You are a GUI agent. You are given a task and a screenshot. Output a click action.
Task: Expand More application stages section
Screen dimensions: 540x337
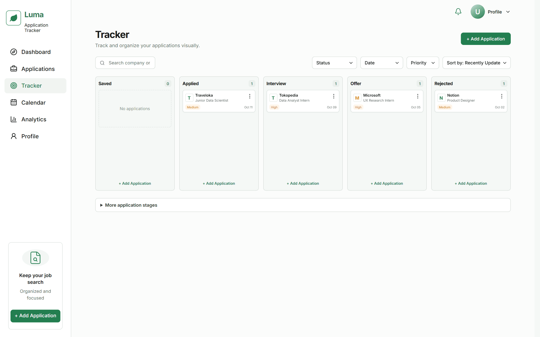[x=303, y=205]
